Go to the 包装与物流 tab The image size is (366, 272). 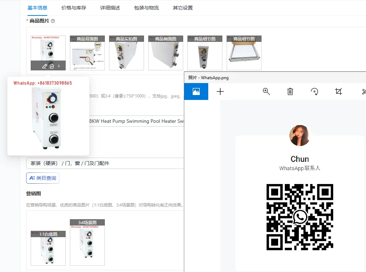146,8
